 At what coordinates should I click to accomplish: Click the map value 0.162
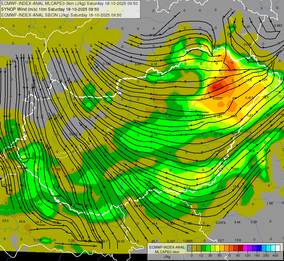pos(187,223)
